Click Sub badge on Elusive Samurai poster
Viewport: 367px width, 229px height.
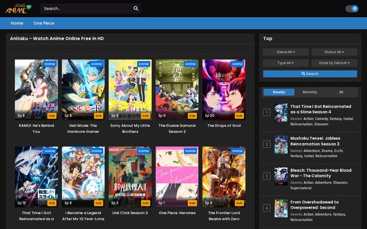coord(192,116)
